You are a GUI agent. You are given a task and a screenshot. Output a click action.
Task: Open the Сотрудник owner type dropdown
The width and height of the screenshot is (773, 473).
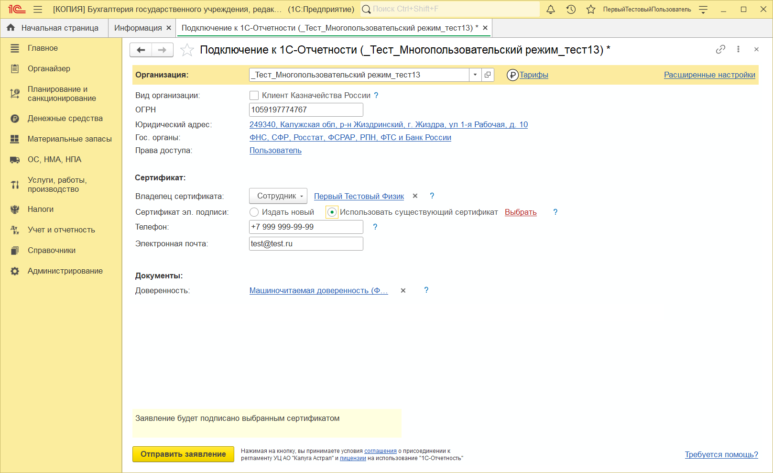click(x=278, y=196)
